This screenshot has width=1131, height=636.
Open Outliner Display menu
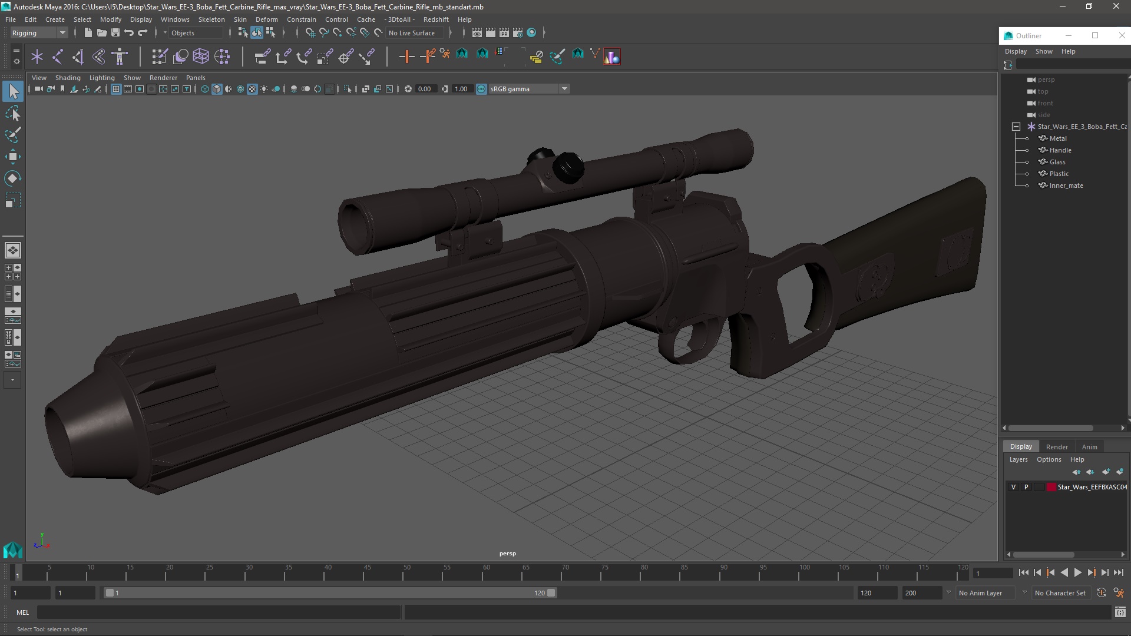point(1016,51)
